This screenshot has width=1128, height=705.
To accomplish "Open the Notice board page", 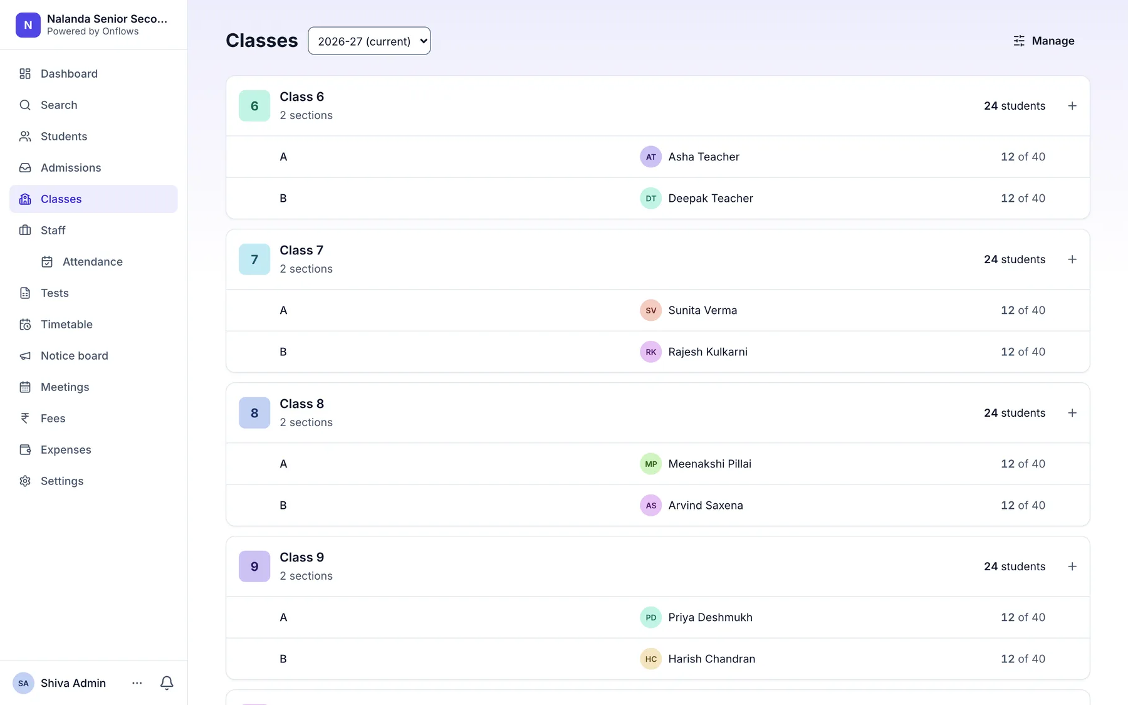I will [x=93, y=356].
